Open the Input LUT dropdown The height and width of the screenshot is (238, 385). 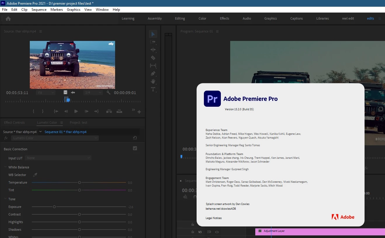58,158
